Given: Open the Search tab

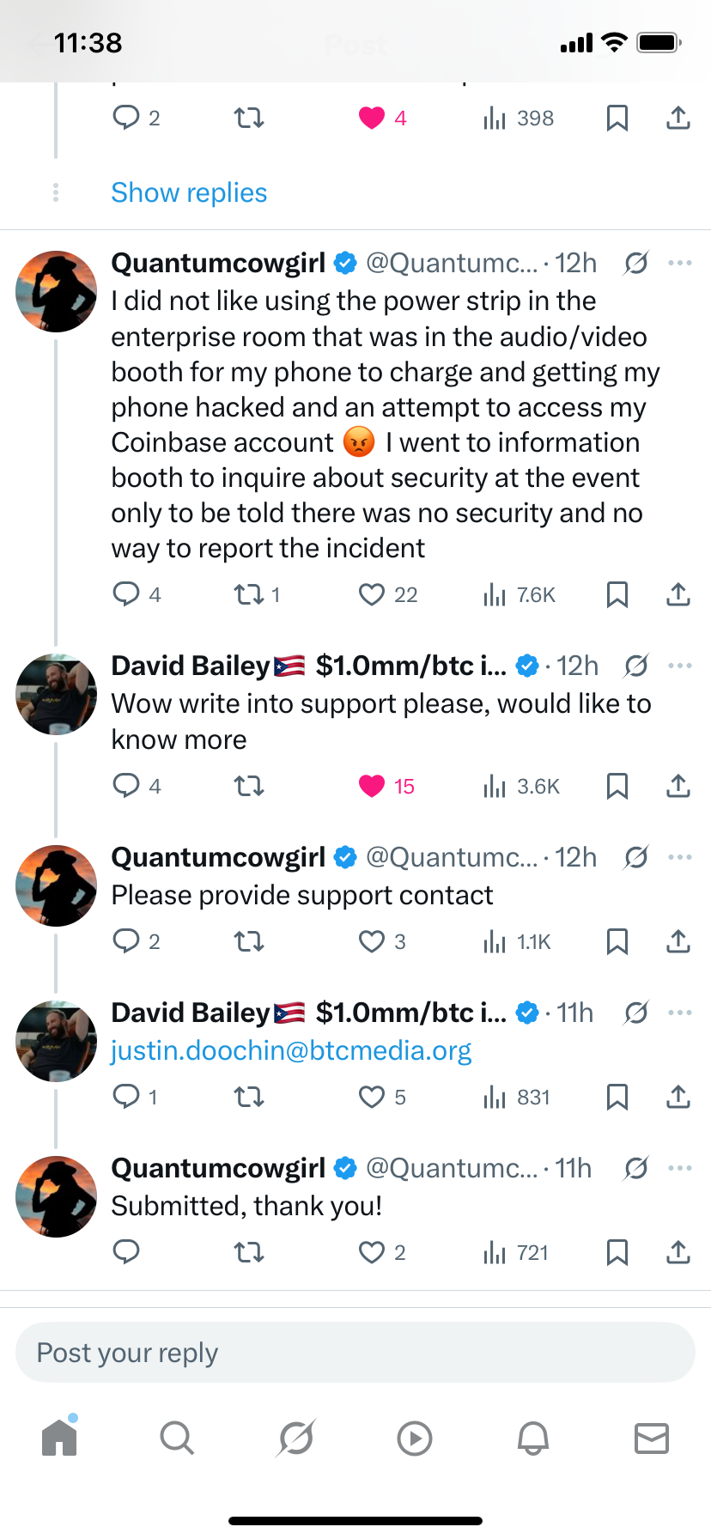Looking at the screenshot, I should coord(177,1438).
